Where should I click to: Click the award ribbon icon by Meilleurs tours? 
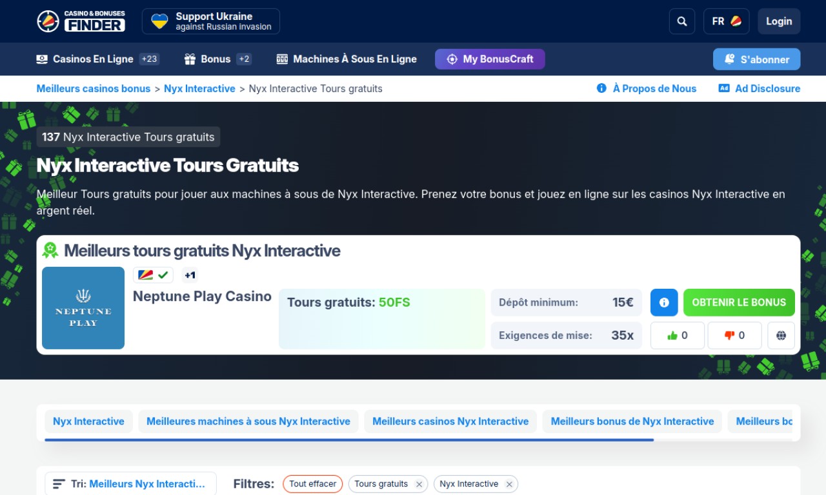50,250
